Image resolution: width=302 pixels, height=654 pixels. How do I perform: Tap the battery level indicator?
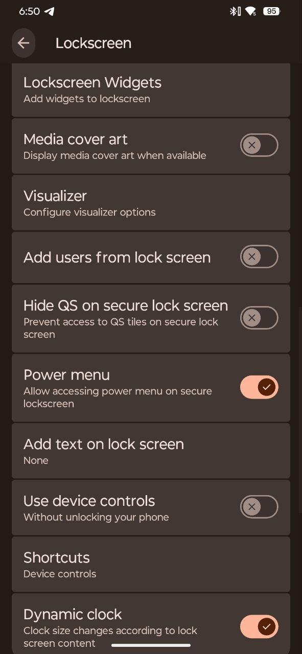coord(271,11)
